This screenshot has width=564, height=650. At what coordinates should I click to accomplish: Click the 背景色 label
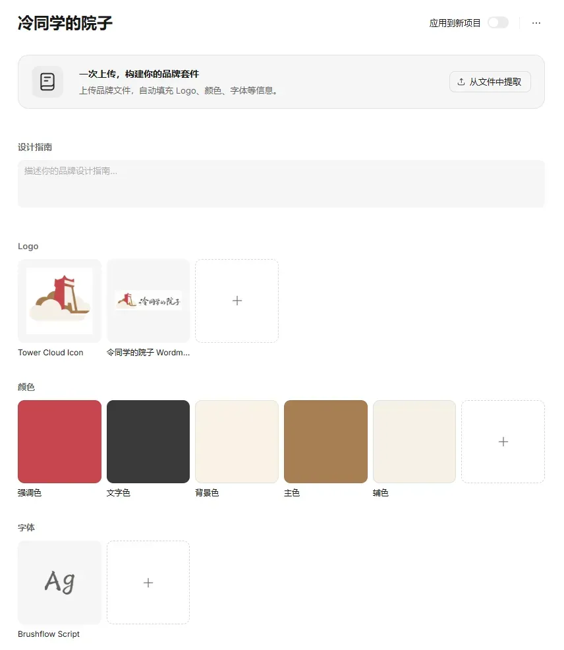coord(207,492)
